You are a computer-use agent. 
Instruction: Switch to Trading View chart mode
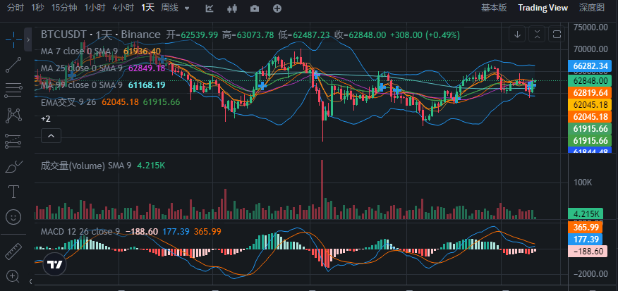point(543,8)
